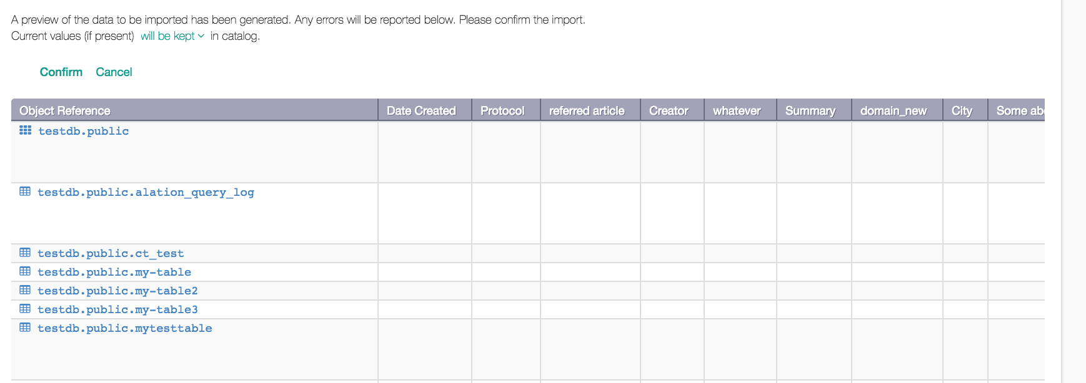Screen dimensions: 1086x383
Task: Open testdb.public.ct_test link
Action: click(111, 253)
